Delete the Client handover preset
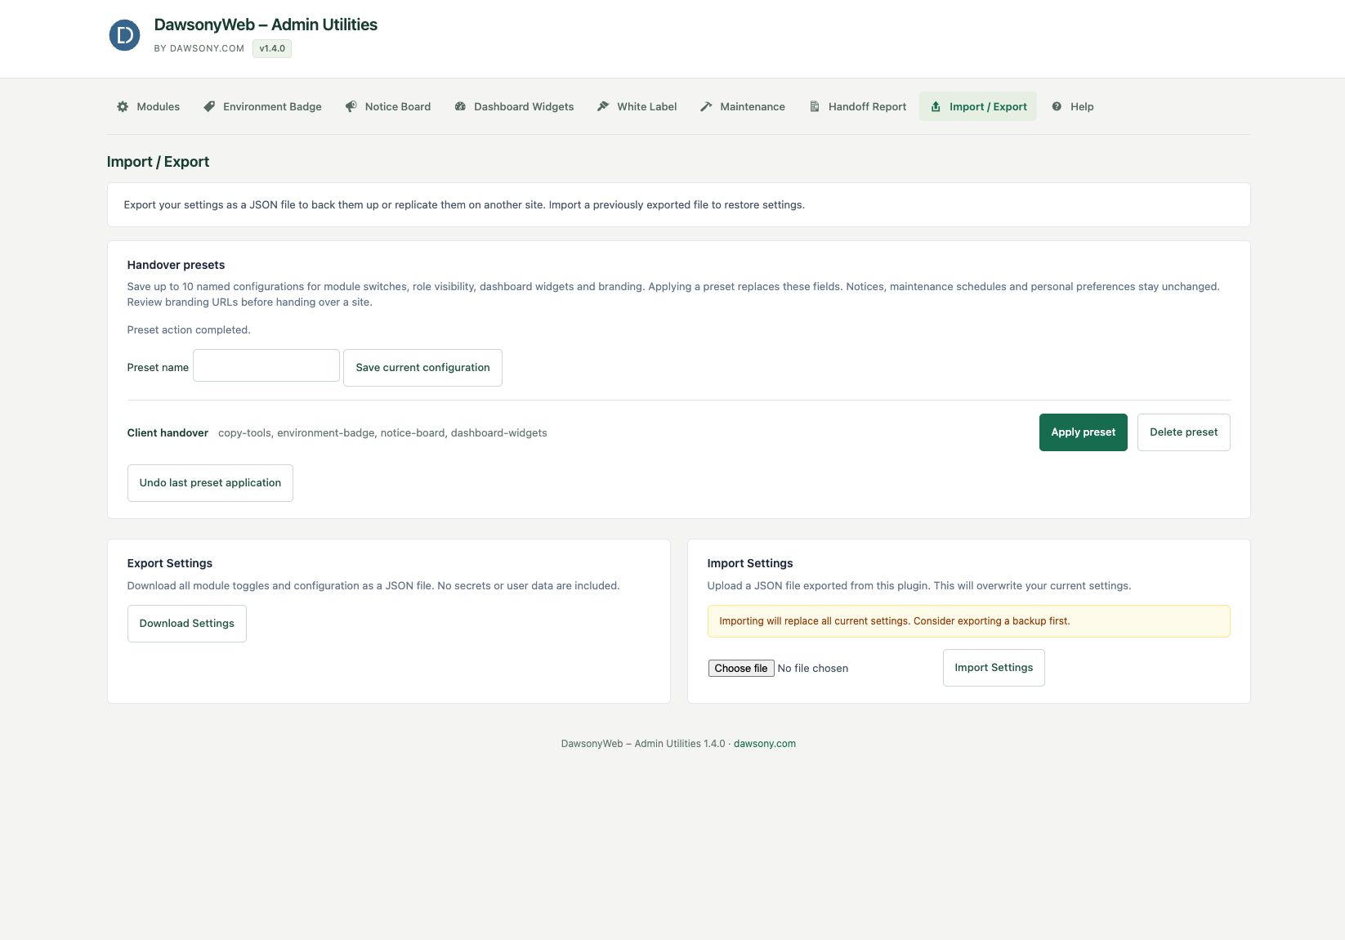This screenshot has height=940, width=1345. click(1183, 432)
